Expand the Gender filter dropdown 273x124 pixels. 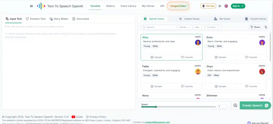coord(185,27)
